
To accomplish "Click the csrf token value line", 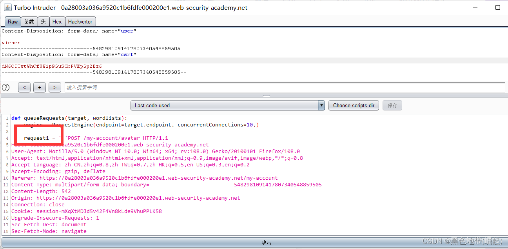I will [52, 66].
